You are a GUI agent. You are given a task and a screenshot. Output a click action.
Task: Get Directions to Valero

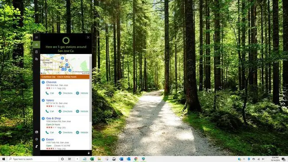coord(66,112)
